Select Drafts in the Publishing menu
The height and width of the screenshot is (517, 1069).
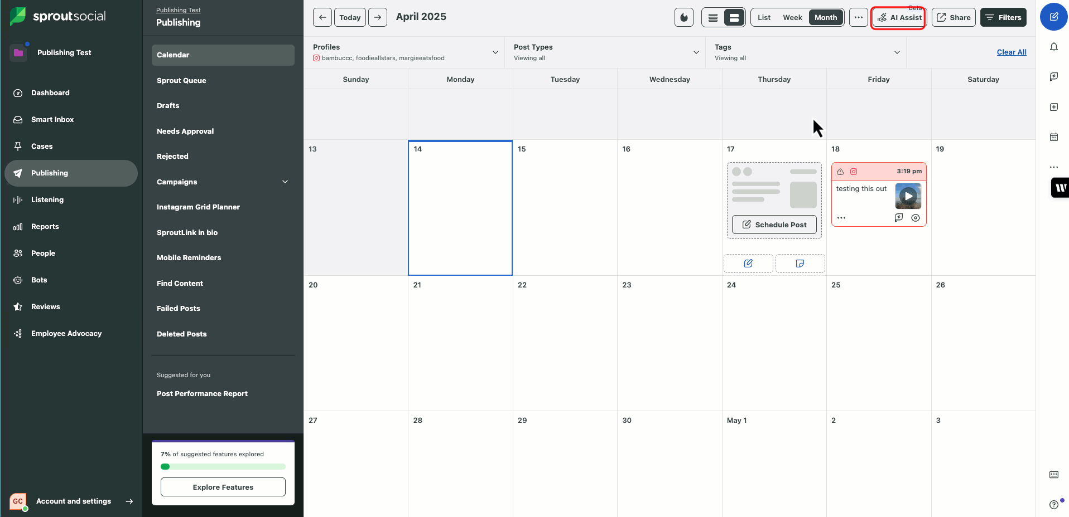(223, 106)
